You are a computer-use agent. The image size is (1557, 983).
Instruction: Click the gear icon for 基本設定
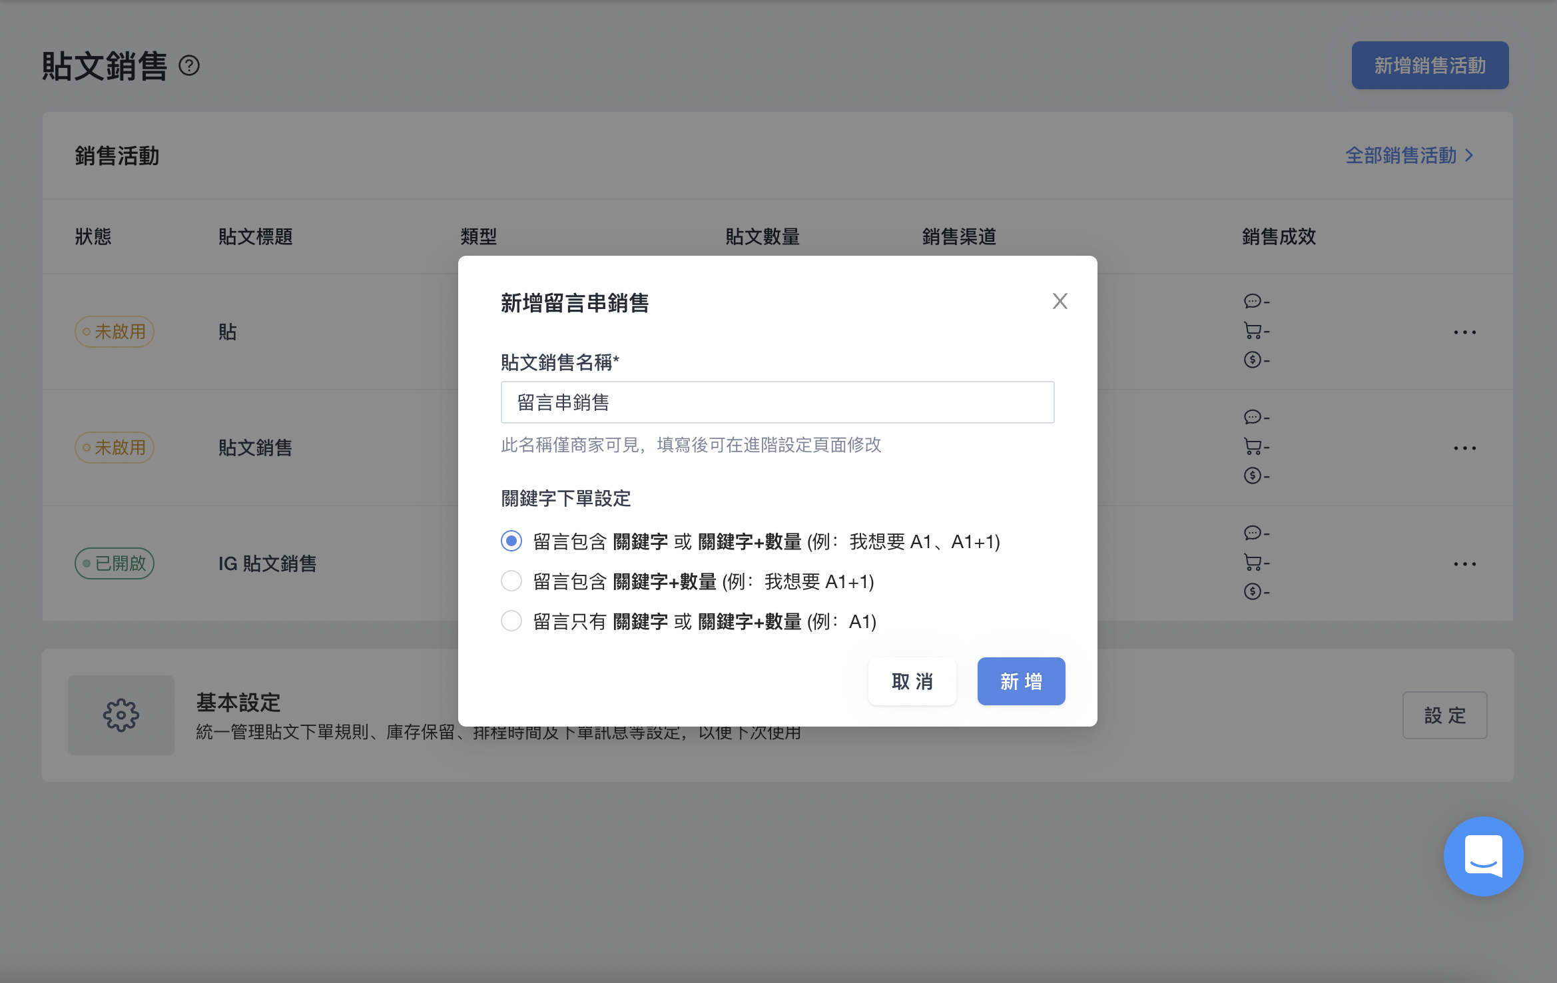(121, 715)
